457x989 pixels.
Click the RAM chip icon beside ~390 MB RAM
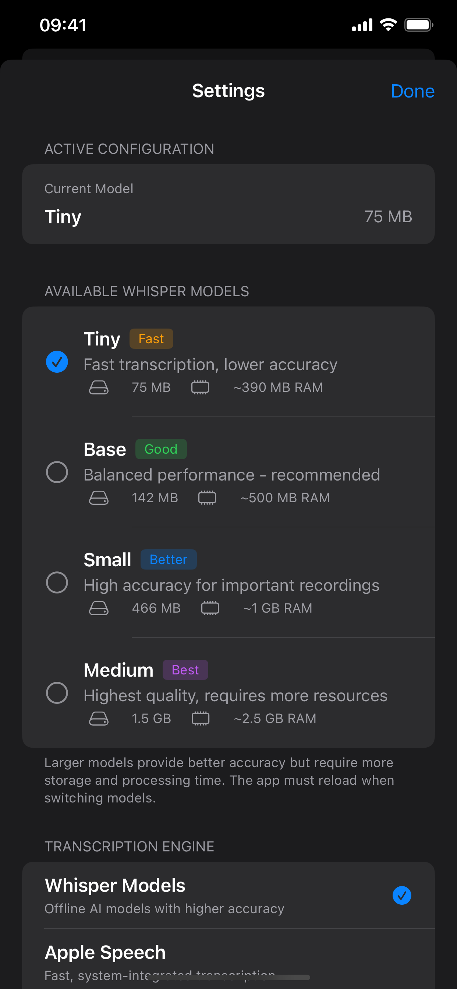coord(200,387)
